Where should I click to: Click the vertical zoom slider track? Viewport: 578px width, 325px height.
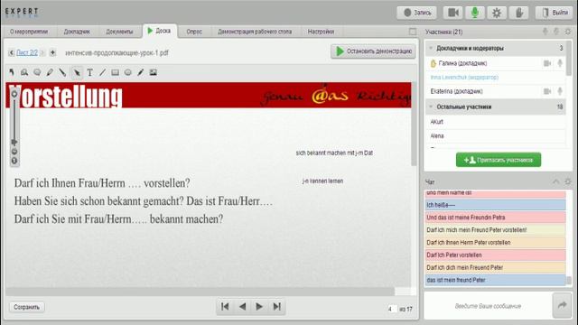14,119
